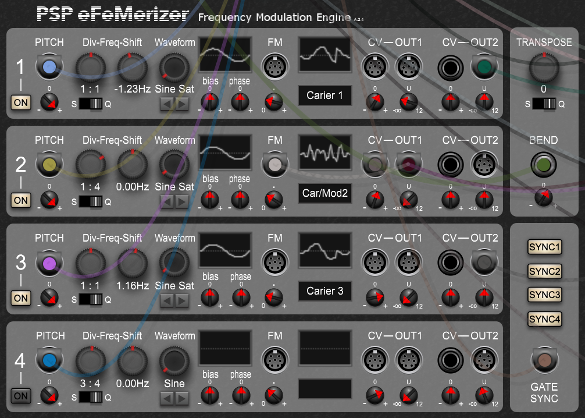Select the Car/Mod2 label on channel 2
The width and height of the screenshot is (585, 418).
point(324,193)
